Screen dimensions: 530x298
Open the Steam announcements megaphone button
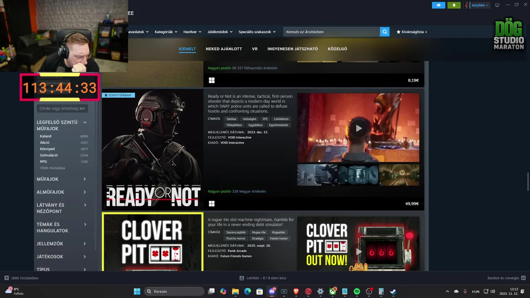pos(438,5)
